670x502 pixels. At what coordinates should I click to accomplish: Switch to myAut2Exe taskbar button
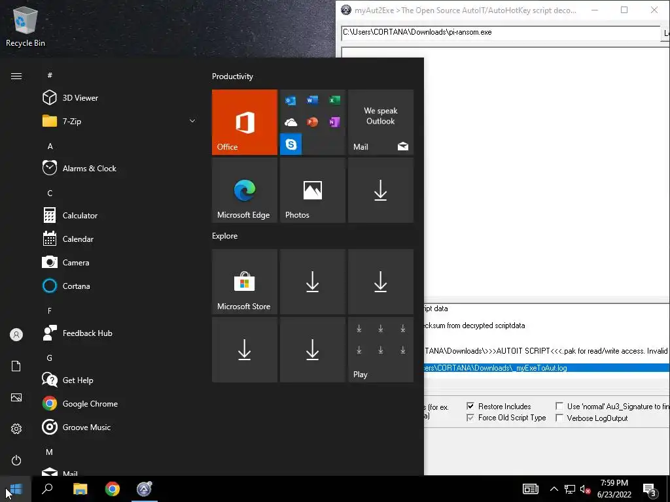click(x=145, y=489)
